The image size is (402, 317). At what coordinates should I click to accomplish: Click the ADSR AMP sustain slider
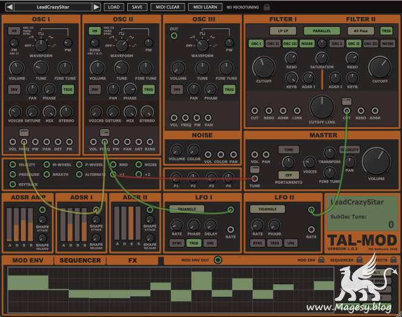23,225
